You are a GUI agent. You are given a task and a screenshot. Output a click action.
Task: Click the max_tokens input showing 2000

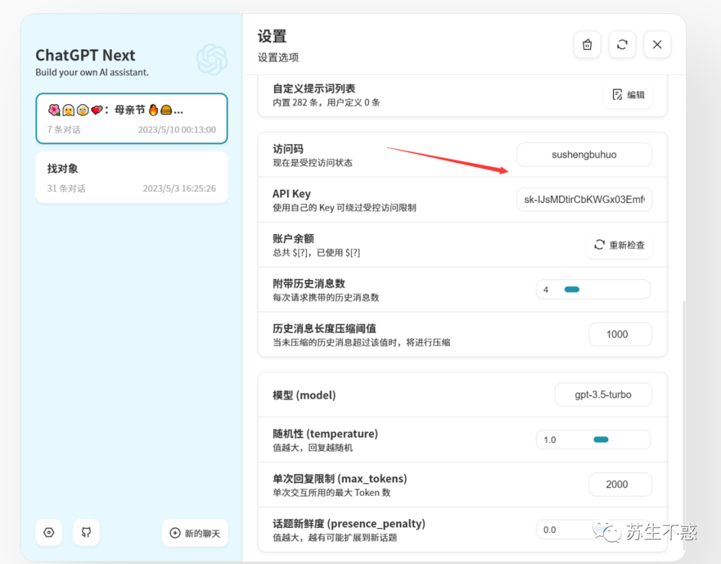(620, 484)
